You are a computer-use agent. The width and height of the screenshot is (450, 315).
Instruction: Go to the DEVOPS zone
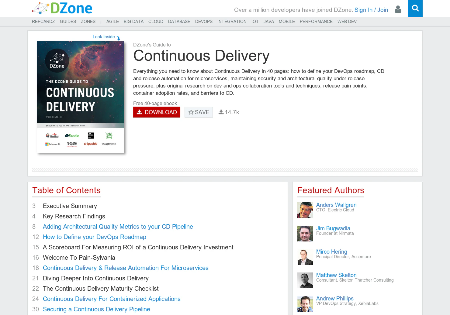point(204,22)
